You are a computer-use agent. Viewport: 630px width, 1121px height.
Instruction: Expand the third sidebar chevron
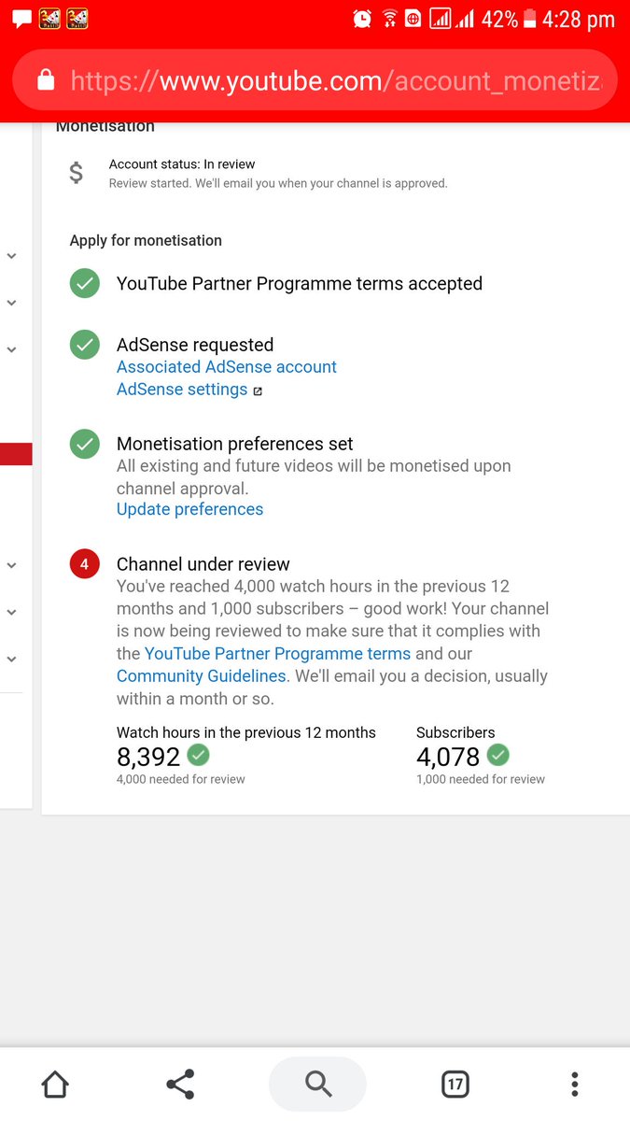click(x=12, y=349)
